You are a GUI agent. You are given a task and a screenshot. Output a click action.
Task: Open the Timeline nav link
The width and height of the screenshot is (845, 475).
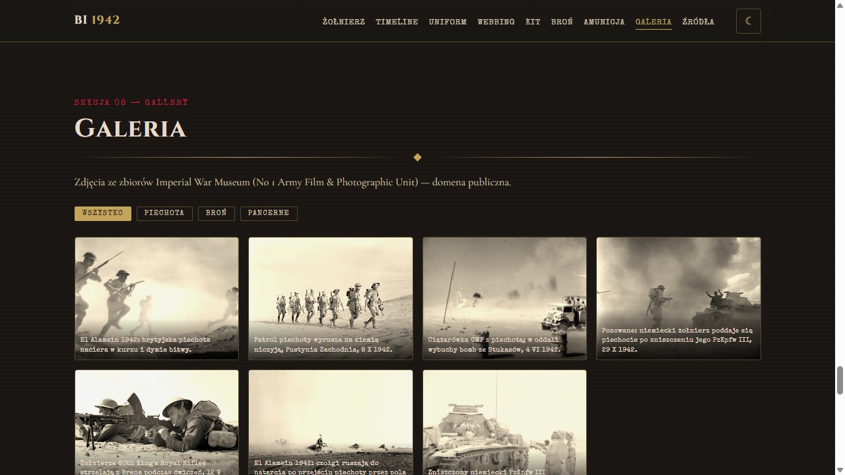click(x=397, y=22)
